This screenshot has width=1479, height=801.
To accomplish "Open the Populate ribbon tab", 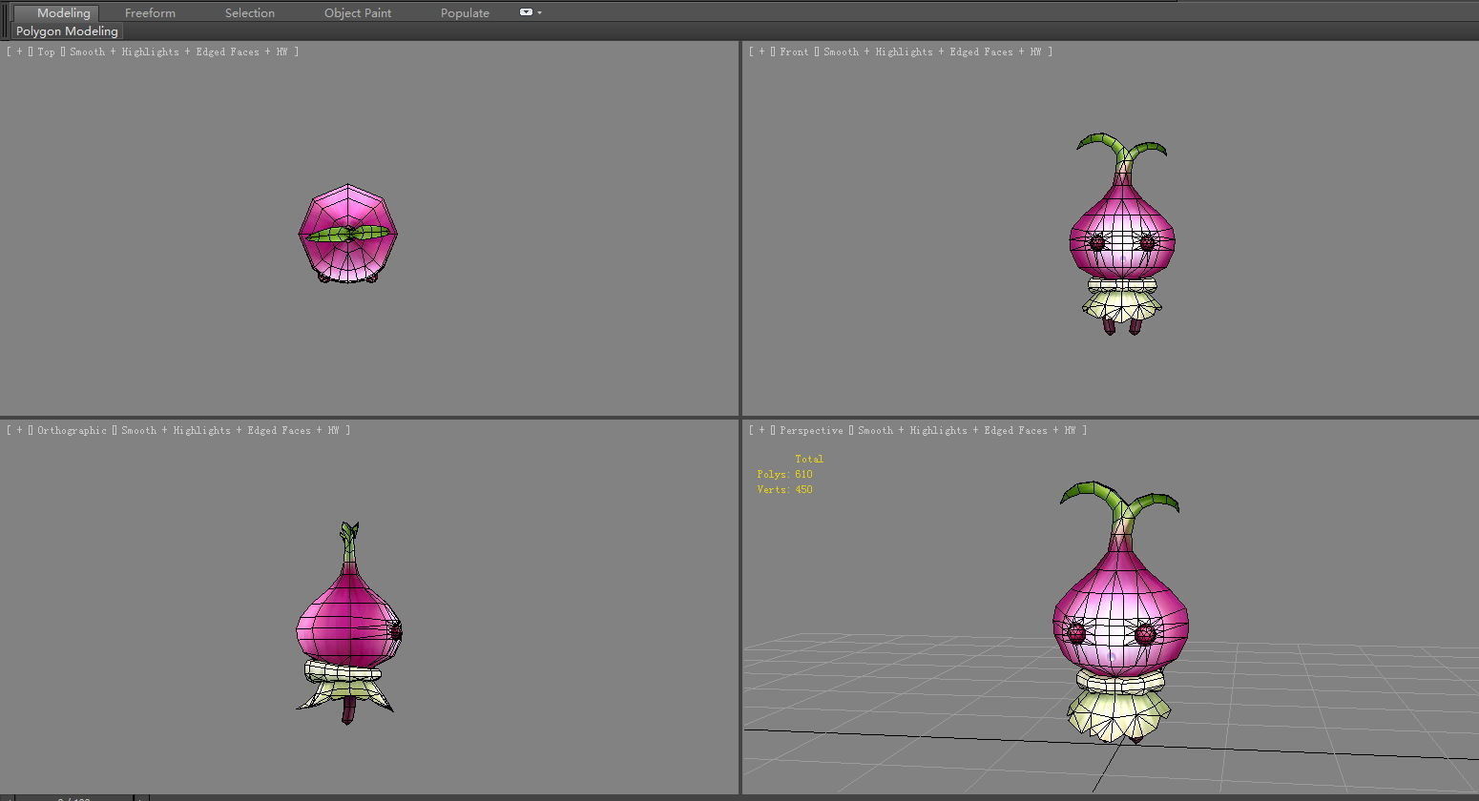I will [x=465, y=12].
